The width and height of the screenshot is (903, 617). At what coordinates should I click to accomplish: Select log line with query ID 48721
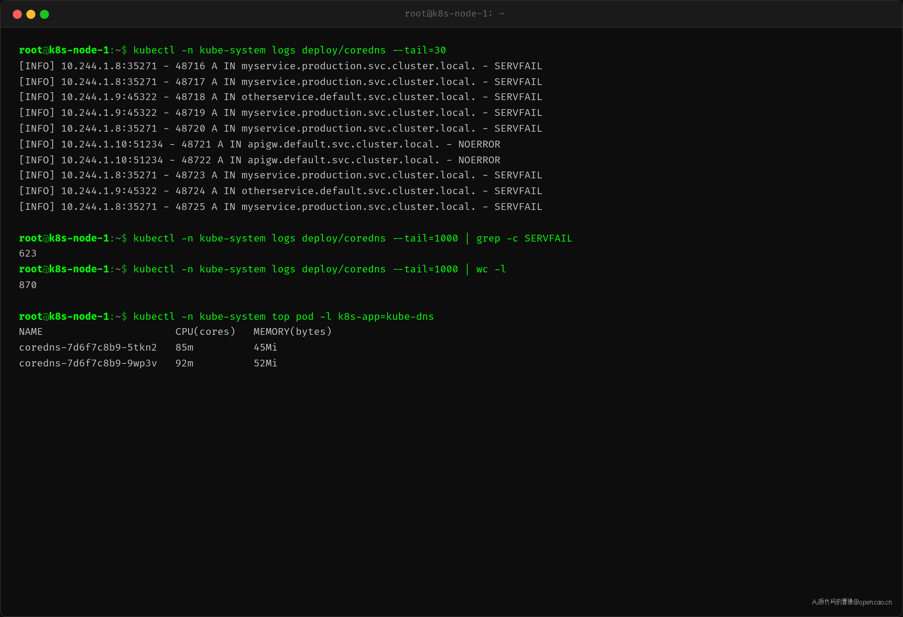point(260,144)
